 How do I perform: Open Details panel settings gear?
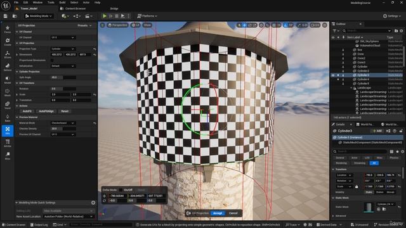click(402, 151)
